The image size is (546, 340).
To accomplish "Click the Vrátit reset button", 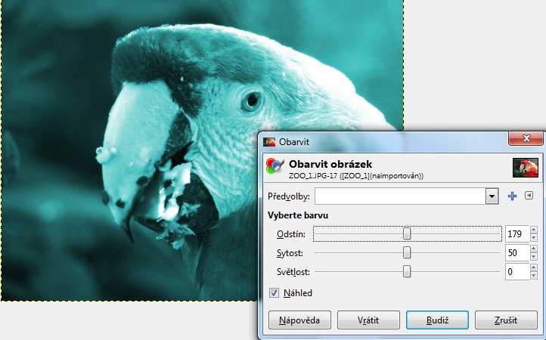I will 368,320.
